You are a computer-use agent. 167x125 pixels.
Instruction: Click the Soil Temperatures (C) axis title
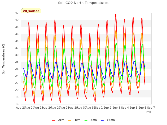(x=3, y=59)
